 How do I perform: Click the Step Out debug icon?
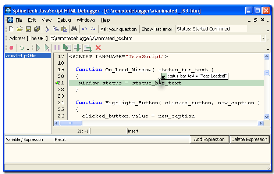tap(88, 48)
